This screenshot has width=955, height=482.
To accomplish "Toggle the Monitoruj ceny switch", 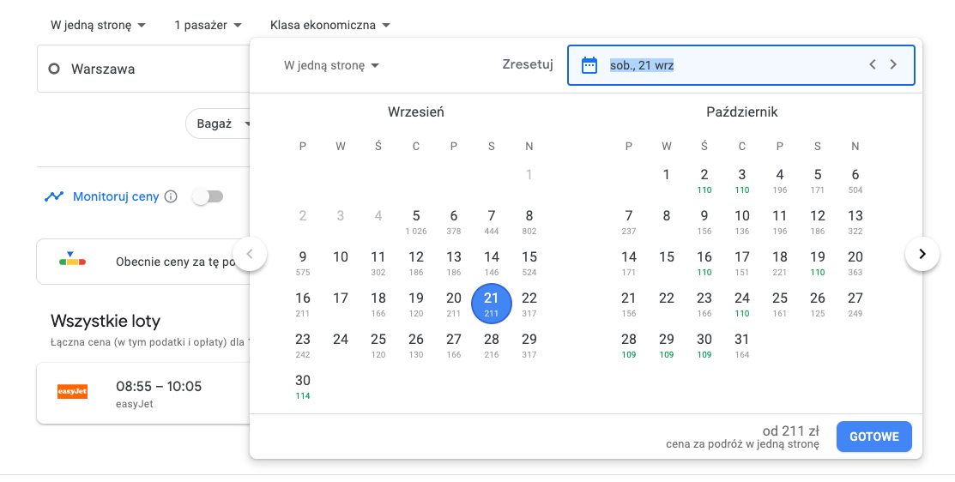I will point(209,196).
